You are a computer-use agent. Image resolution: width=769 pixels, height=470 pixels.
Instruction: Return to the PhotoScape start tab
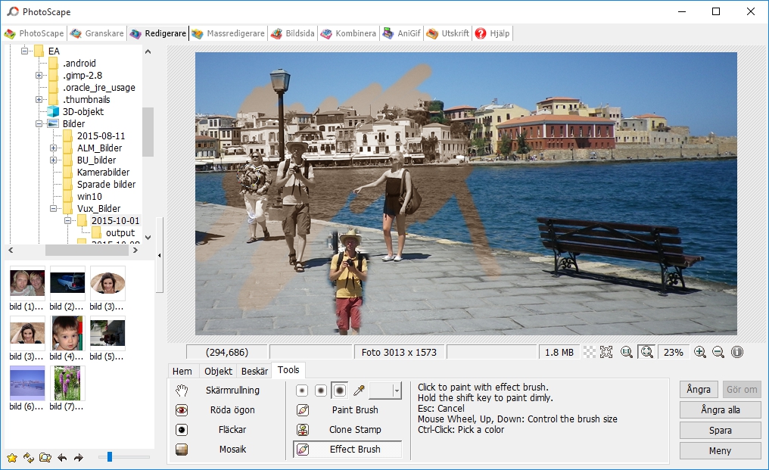click(34, 33)
